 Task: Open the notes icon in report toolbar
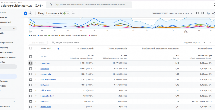(x=197, y=13)
